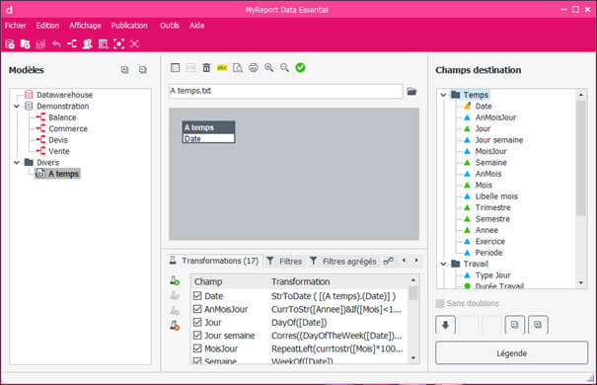Click the yellow abc rename icon

tap(222, 68)
